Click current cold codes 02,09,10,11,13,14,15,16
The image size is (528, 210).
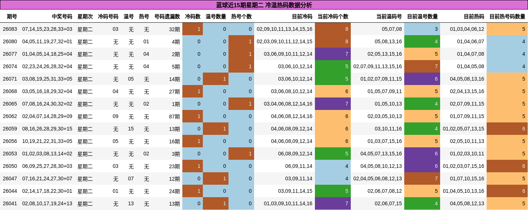pyautogui.click(x=285, y=29)
